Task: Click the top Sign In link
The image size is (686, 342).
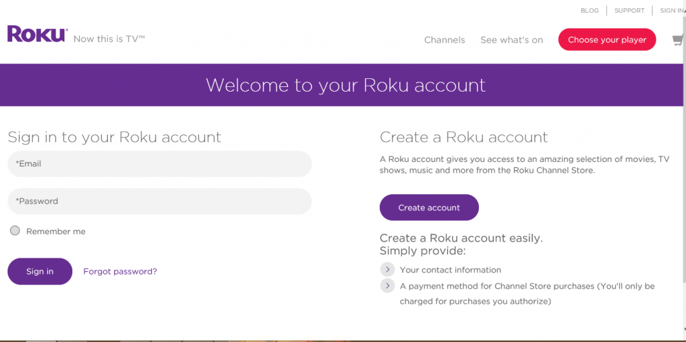Action: pos(671,11)
